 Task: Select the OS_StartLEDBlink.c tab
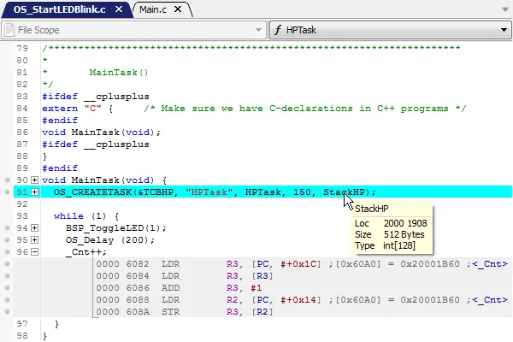coord(58,9)
